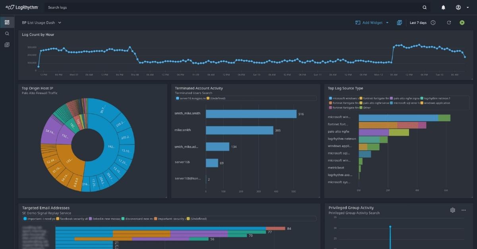Open the Cases icon in the left sidebar
This screenshot has height=249, width=477.
coord(7,44)
